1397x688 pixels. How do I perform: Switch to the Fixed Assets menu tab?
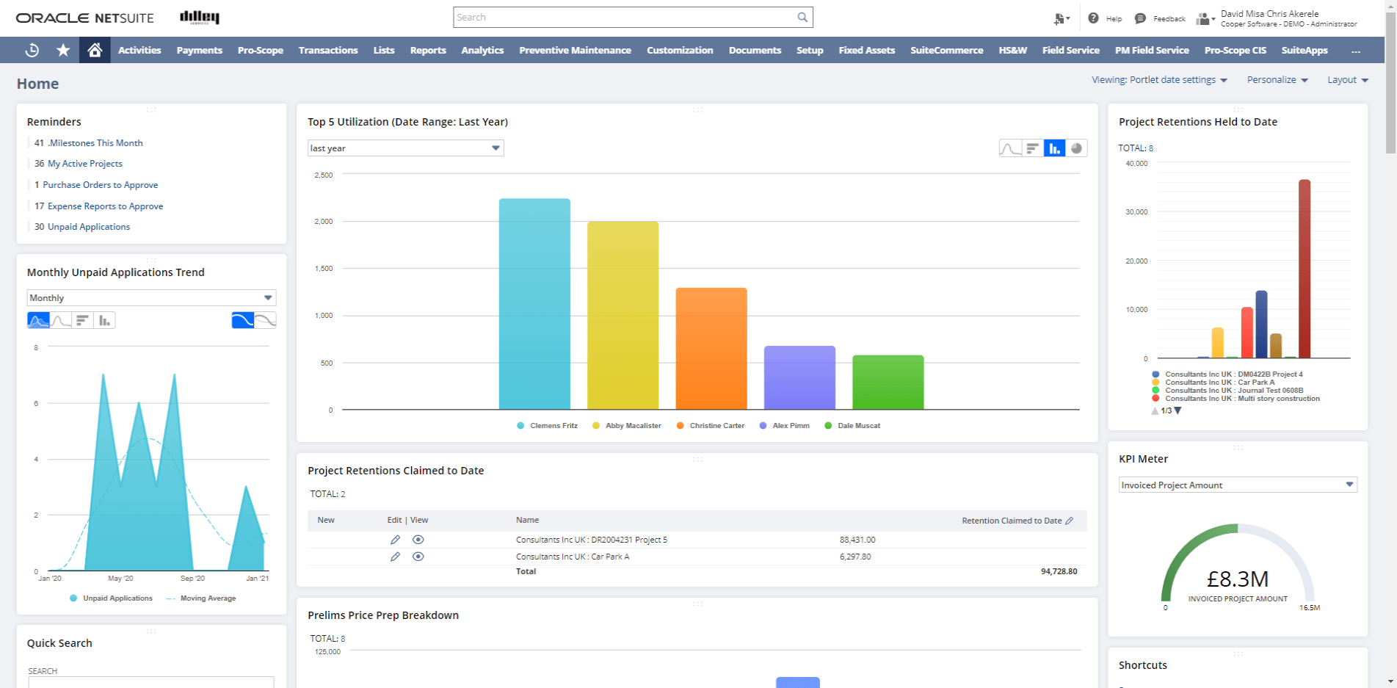click(x=867, y=50)
